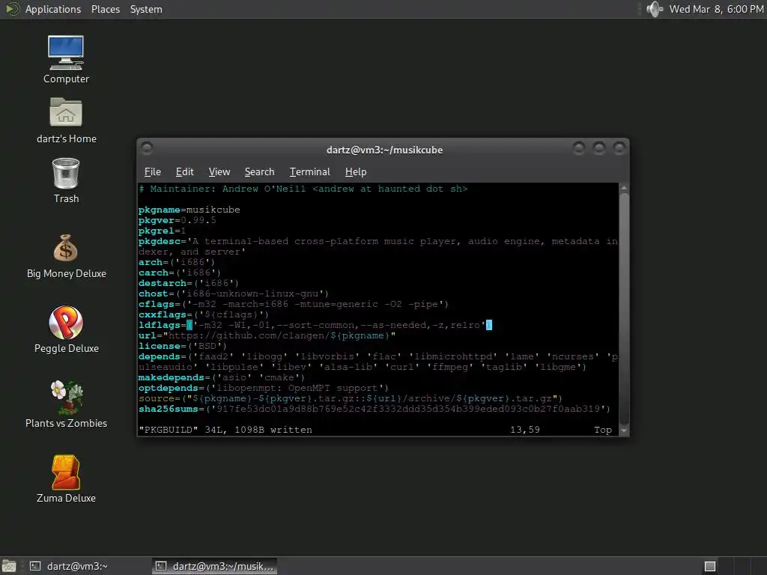Screen dimensions: 767x575
Task: Open the Applications menu
Action: (x=53, y=9)
